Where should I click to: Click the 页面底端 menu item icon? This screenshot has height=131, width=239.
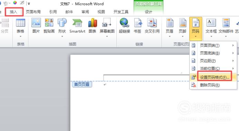(193, 53)
